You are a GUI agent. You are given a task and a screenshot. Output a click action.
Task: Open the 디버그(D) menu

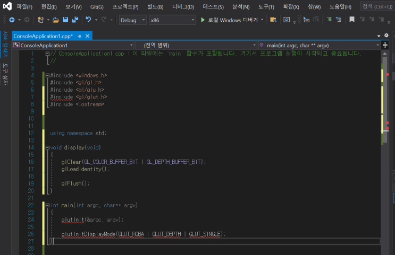coord(183,7)
